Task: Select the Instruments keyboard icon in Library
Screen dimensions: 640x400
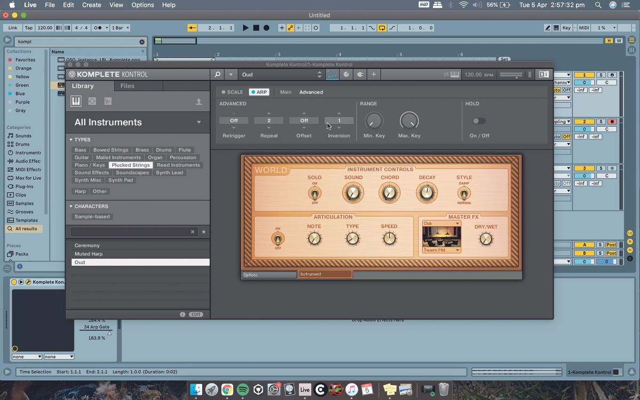Action: point(76,101)
